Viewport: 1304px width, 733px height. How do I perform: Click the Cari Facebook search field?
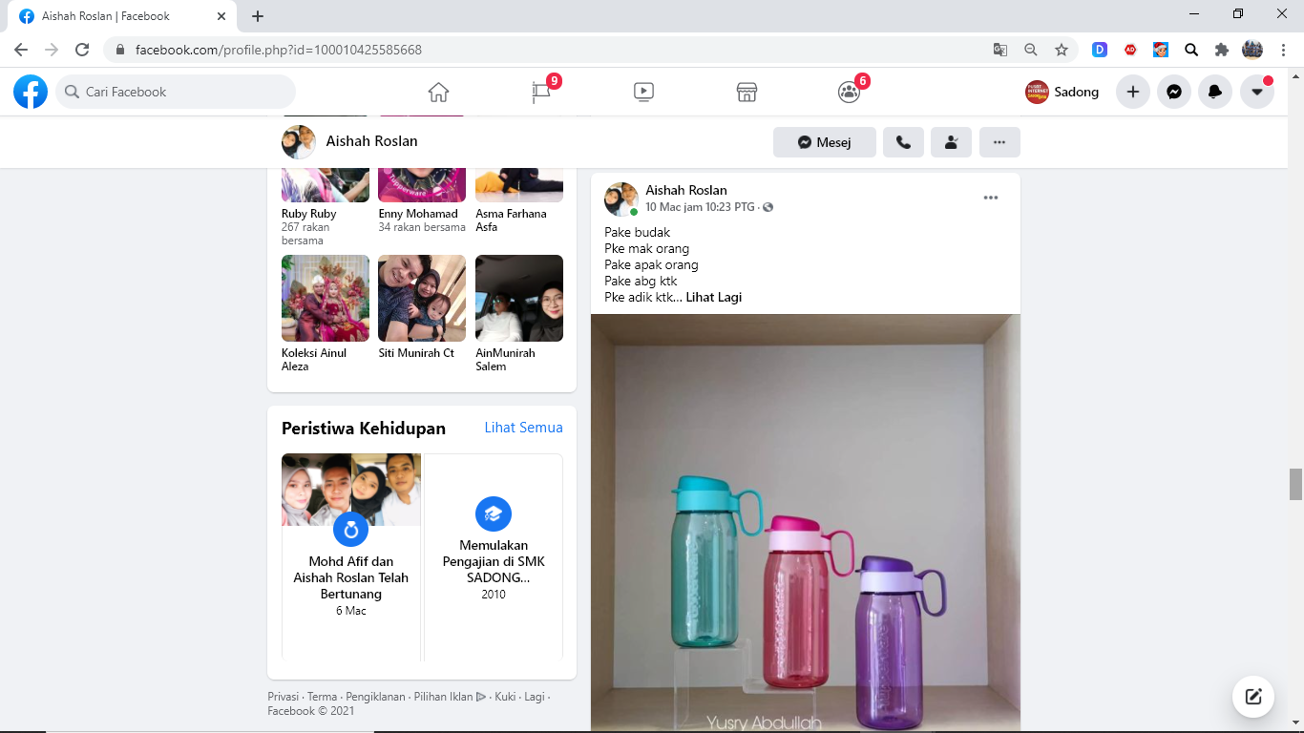pyautogui.click(x=177, y=92)
